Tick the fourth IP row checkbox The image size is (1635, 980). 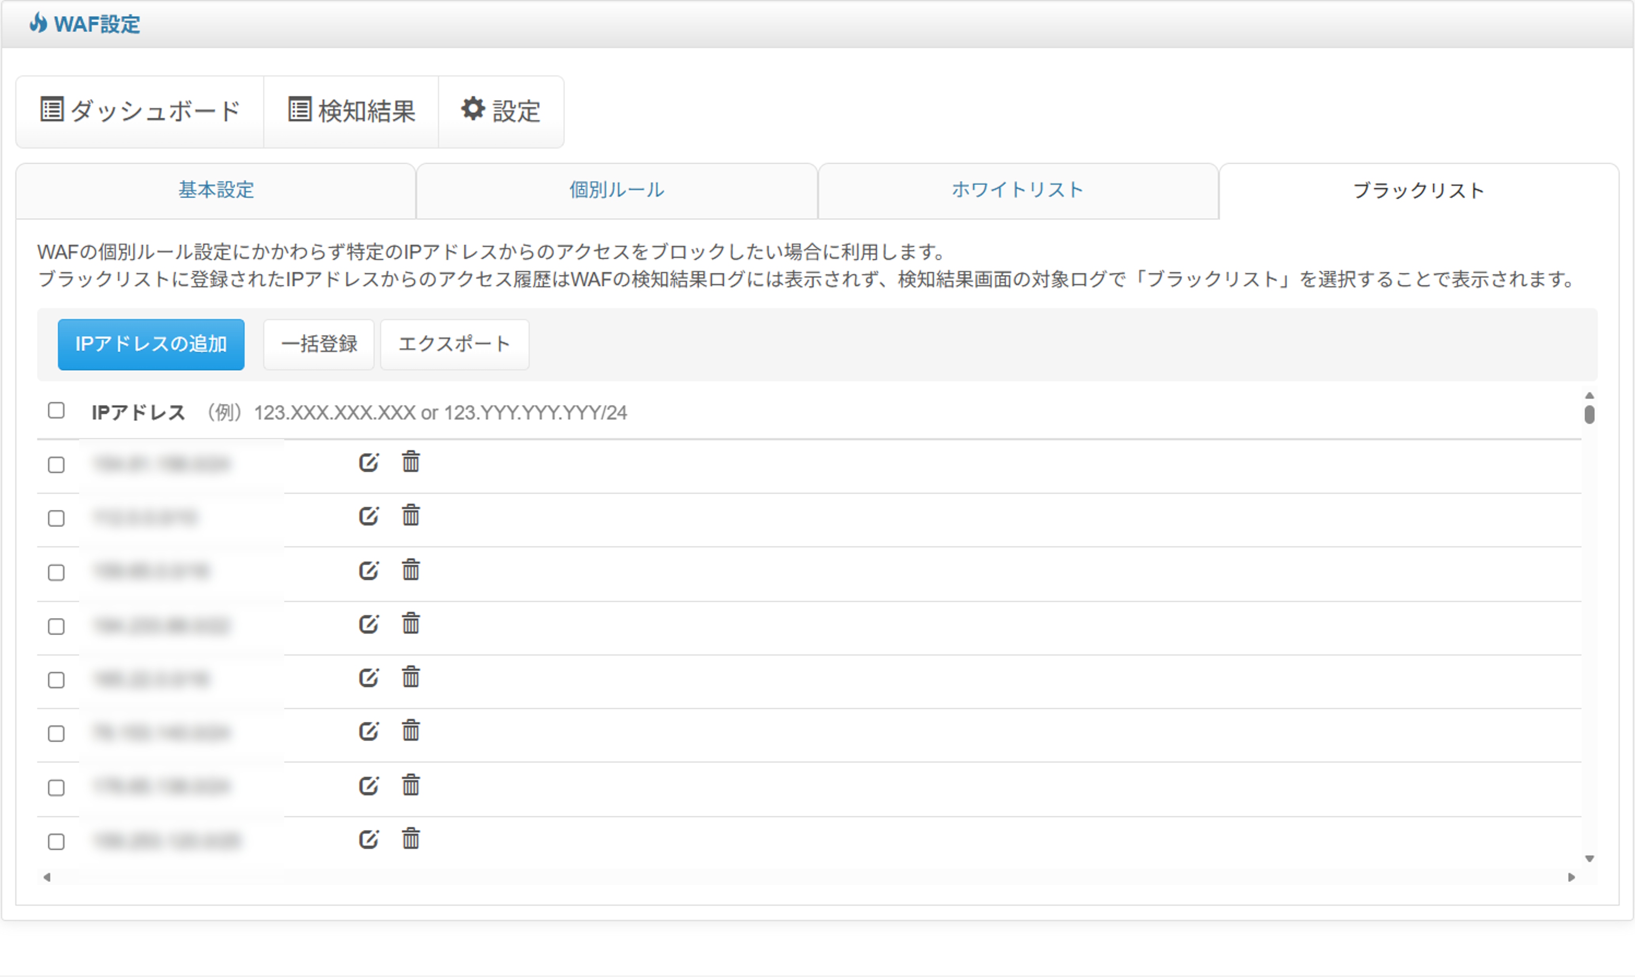click(x=56, y=627)
